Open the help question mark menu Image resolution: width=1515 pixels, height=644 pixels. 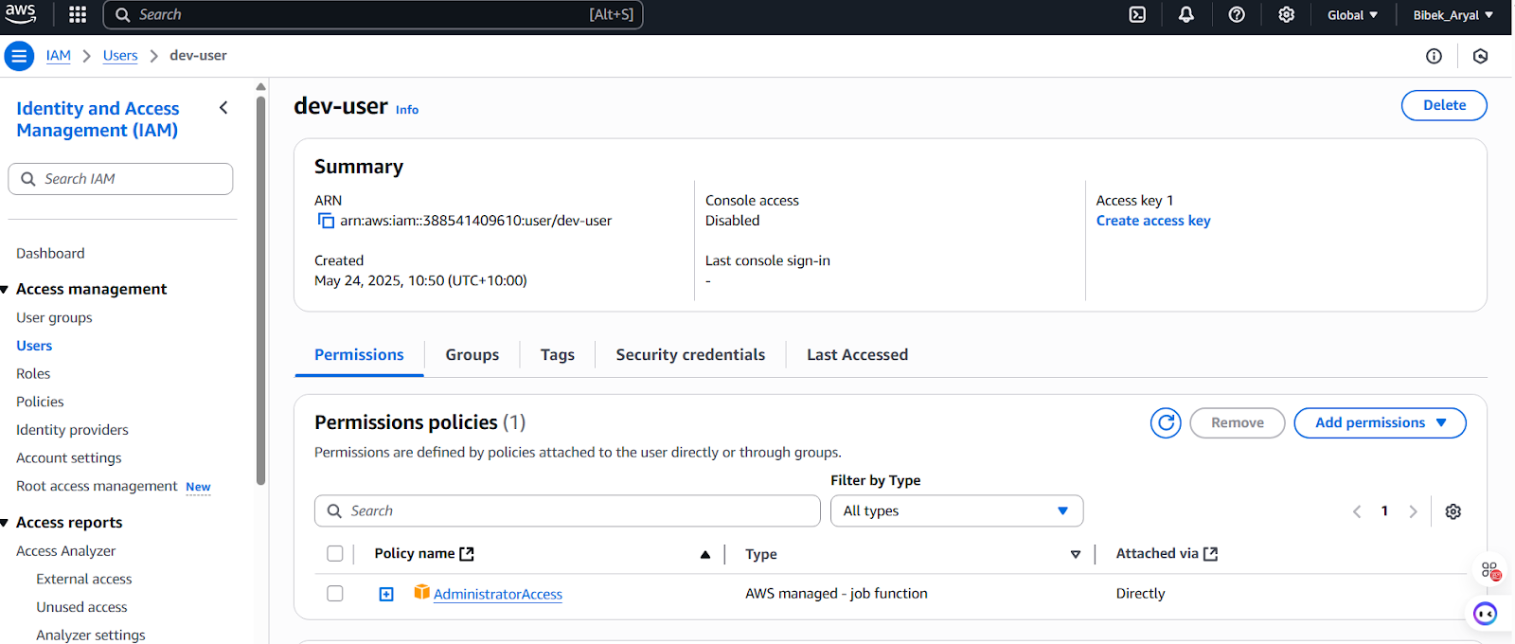tap(1236, 15)
